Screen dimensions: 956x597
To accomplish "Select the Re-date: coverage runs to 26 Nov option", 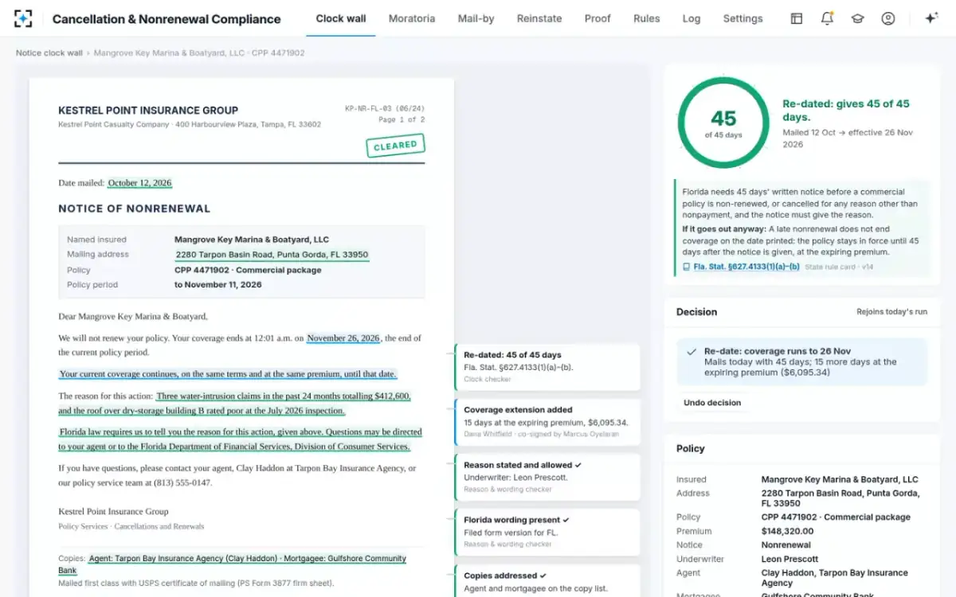I will coord(801,362).
